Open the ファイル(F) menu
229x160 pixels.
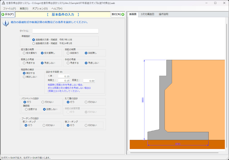coord(9,8)
